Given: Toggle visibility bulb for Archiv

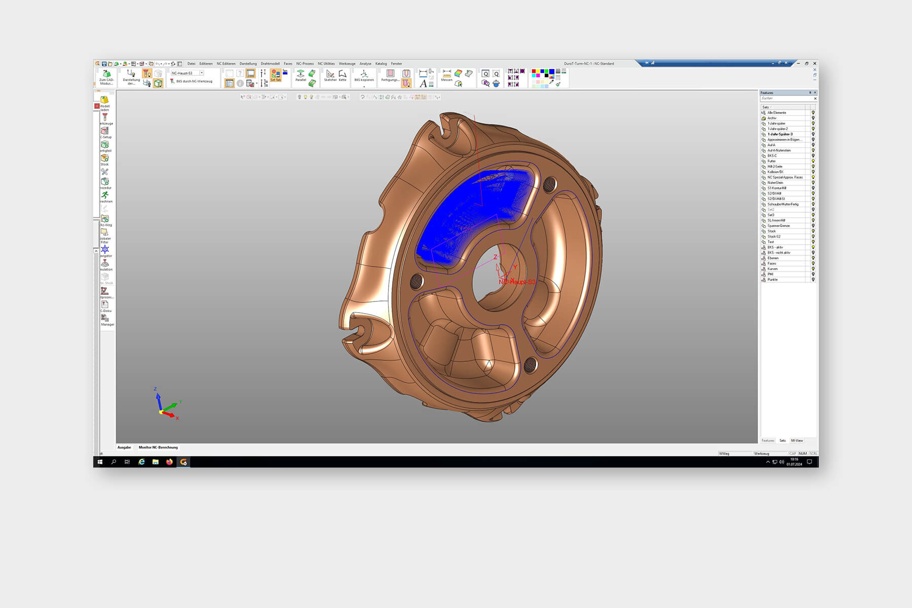Looking at the screenshot, I should 813,118.
